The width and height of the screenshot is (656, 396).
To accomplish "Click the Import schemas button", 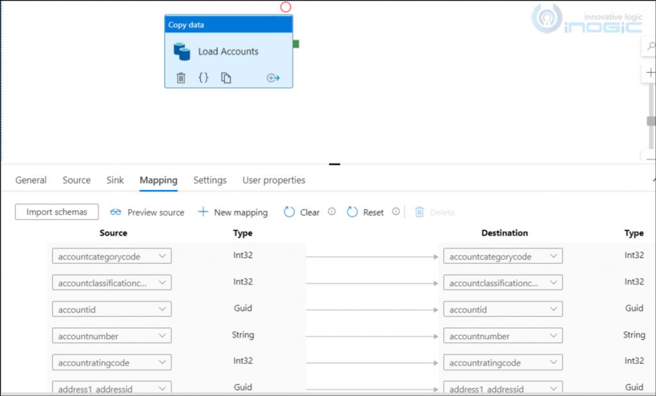I will click(x=56, y=211).
